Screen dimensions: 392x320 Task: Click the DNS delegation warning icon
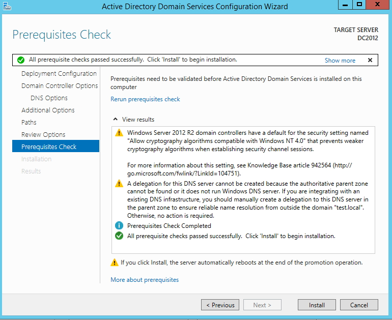[x=119, y=183]
